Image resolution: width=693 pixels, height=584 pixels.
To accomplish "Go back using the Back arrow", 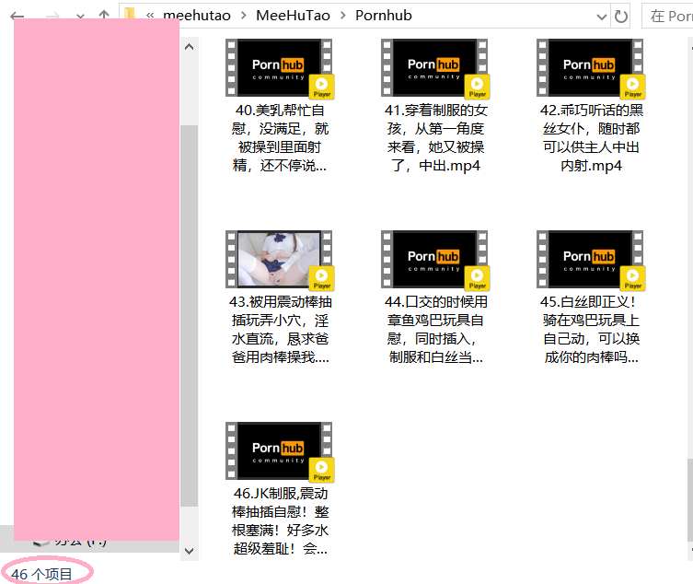I will 17,17.
